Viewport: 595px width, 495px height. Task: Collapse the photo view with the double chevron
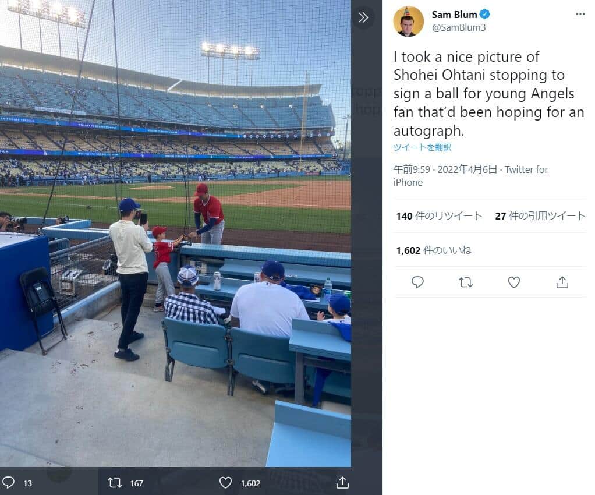364,17
